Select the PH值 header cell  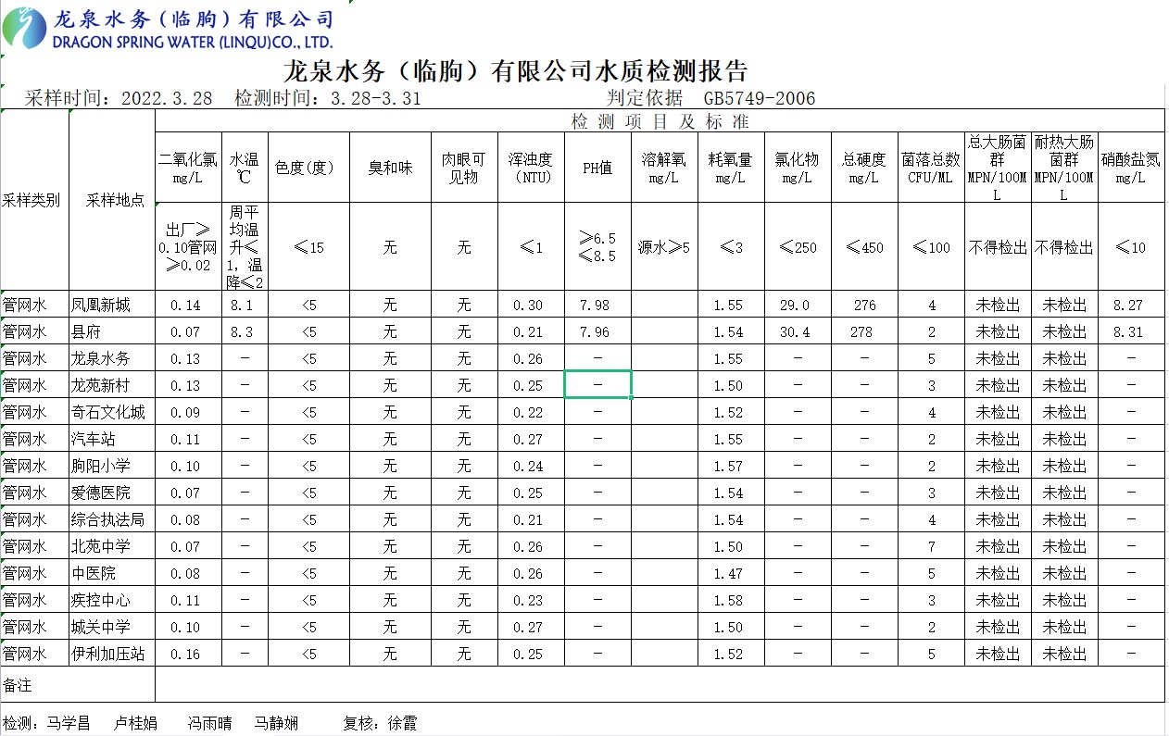point(597,168)
